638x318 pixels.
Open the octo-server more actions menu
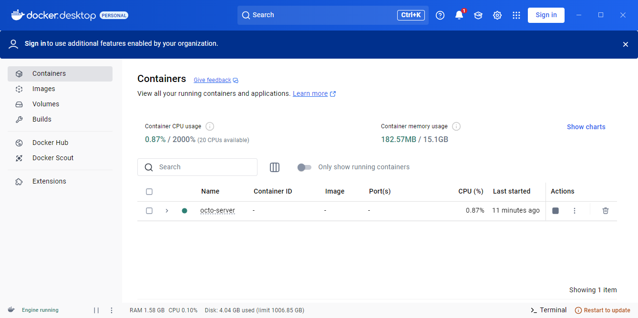click(x=575, y=211)
